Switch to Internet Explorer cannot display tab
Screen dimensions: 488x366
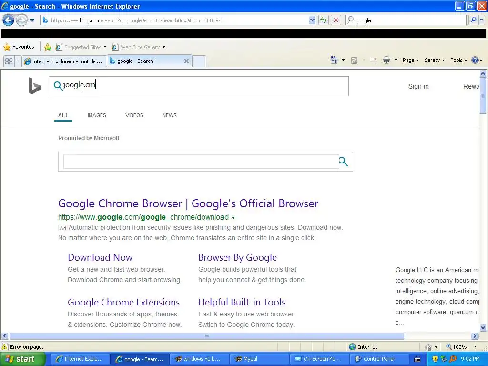64,61
